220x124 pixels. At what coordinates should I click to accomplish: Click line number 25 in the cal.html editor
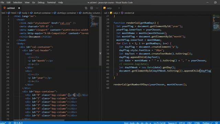(8, 95)
